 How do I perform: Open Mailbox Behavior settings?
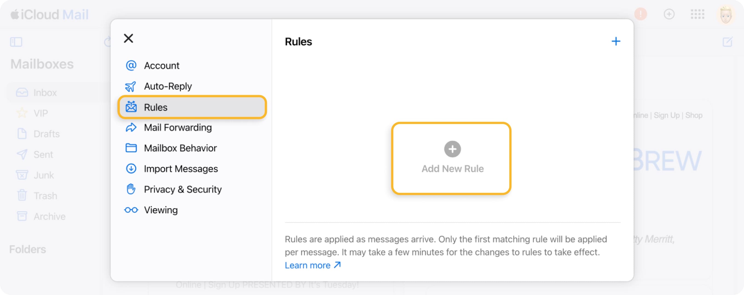pos(180,148)
